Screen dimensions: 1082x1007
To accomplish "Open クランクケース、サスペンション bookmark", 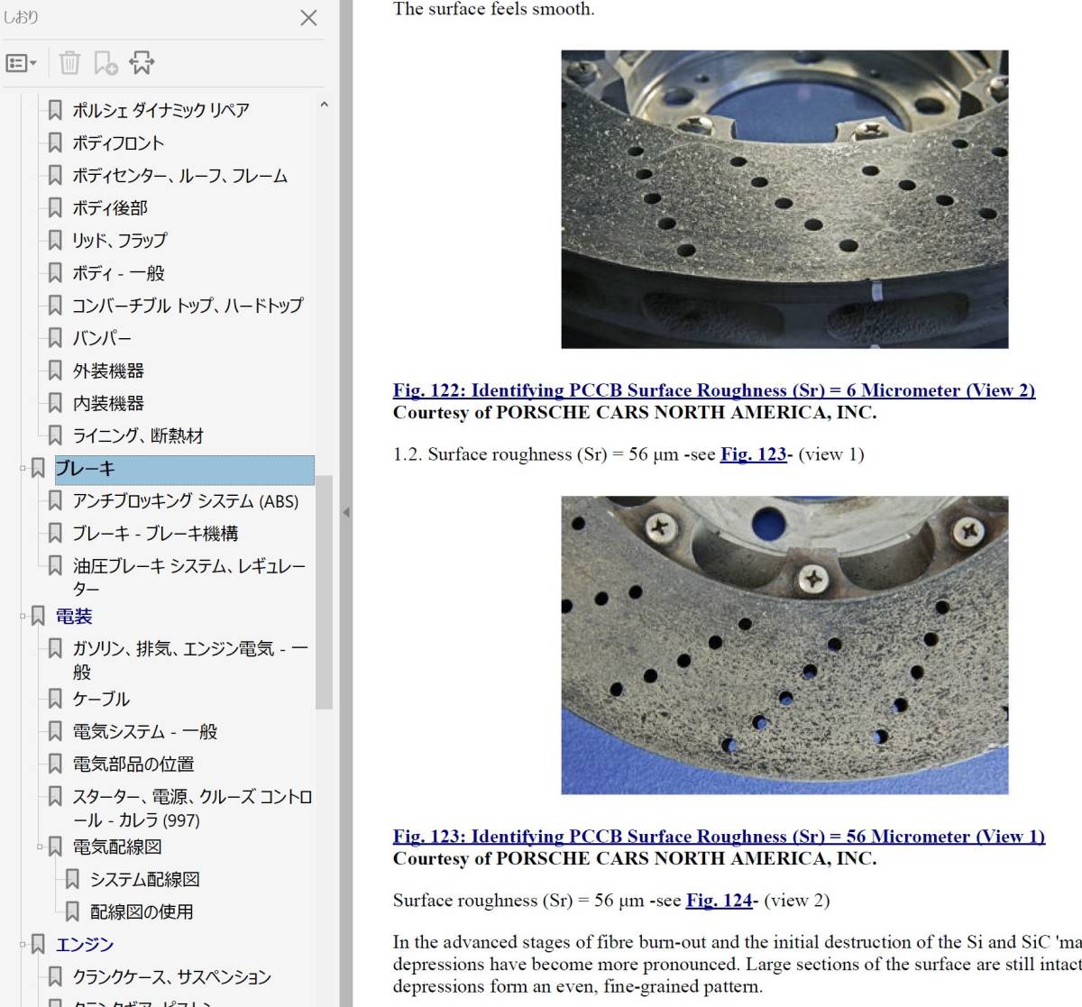I will (172, 976).
